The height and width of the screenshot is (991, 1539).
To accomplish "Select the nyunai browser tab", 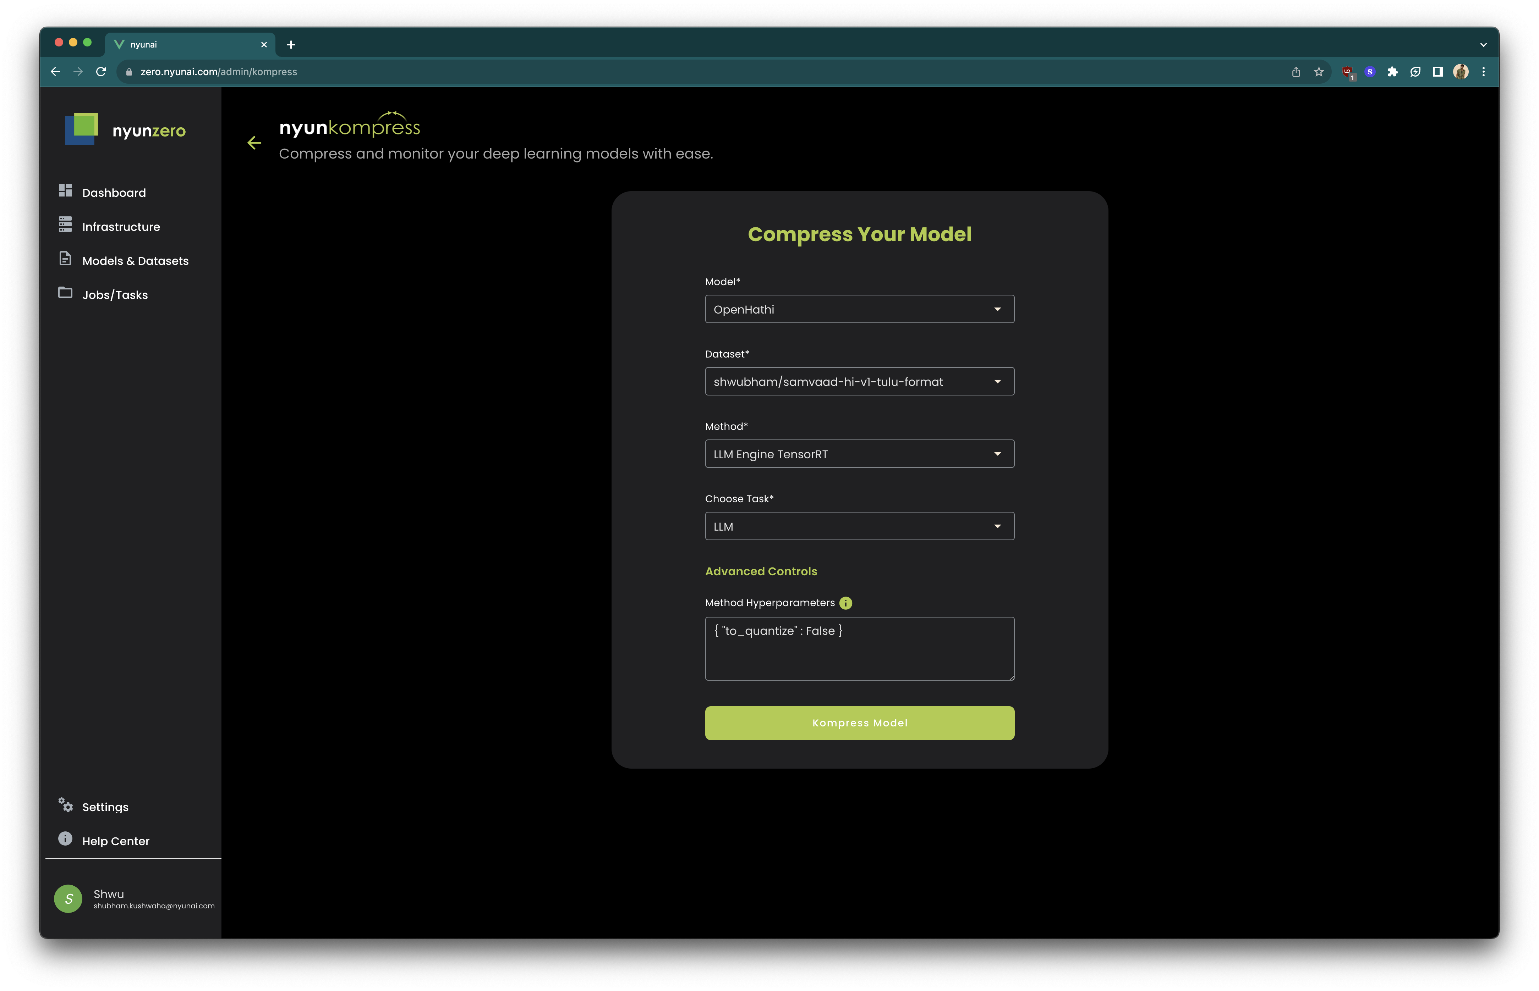I will (x=190, y=44).
